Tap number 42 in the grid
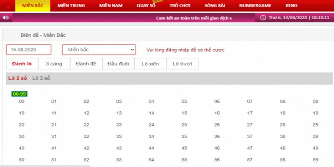Screen dimensions: 334x167 [x=86, y=148]
